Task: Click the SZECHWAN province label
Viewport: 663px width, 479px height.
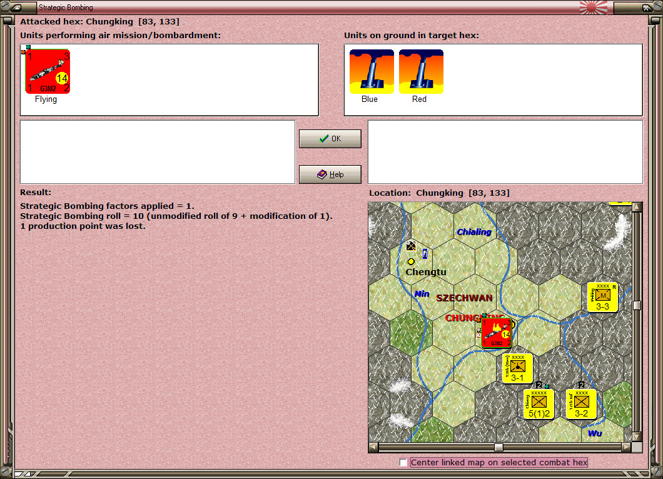Action: tap(464, 298)
